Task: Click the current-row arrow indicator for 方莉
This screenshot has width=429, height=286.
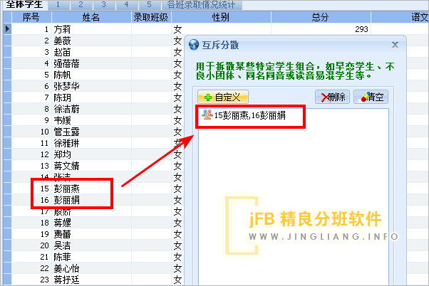Action: click(7, 28)
